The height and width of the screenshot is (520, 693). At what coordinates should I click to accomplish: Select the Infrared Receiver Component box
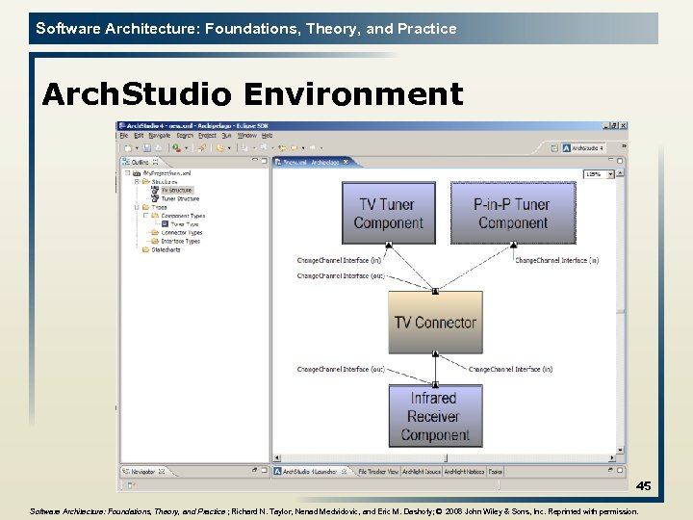point(435,416)
